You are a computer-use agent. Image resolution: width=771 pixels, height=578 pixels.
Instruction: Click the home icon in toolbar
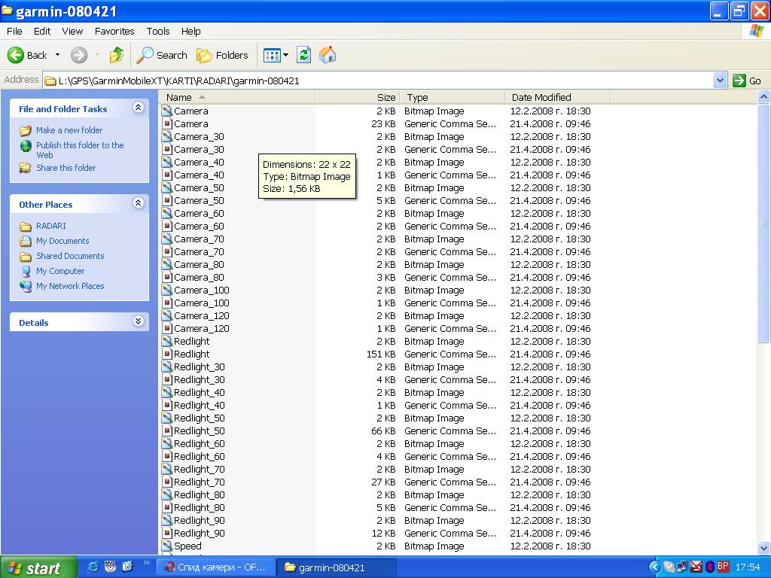tap(328, 55)
